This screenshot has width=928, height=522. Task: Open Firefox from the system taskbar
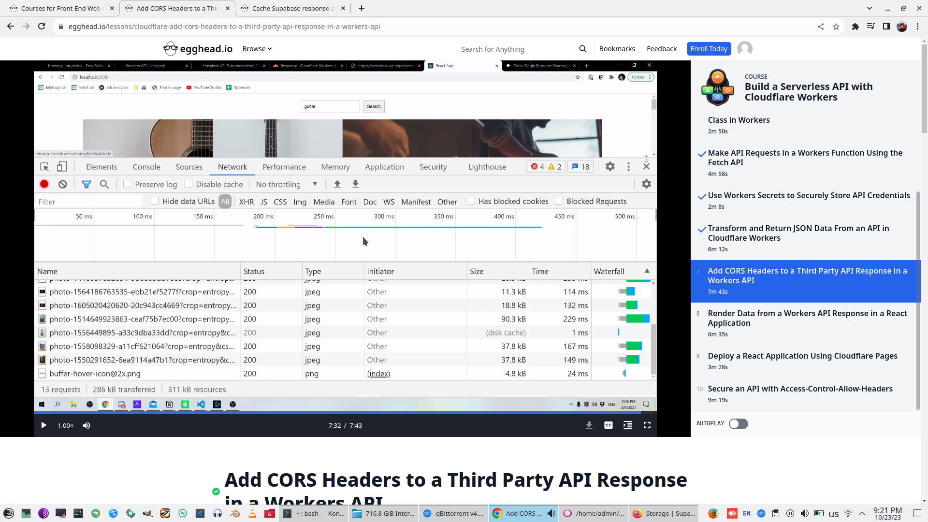coord(713,513)
